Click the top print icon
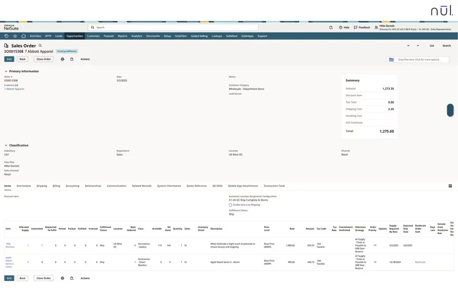Screen dimensions: 458x305 click(63, 59)
